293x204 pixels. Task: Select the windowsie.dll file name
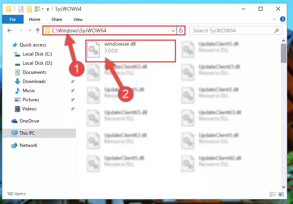(120, 44)
